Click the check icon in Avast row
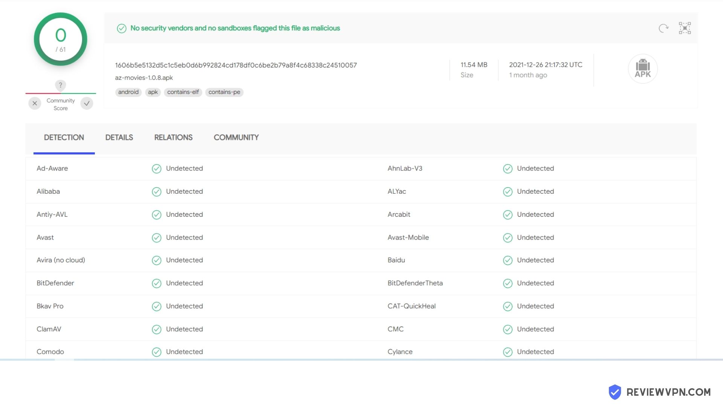Screen dimensions: 723x407 [157, 238]
